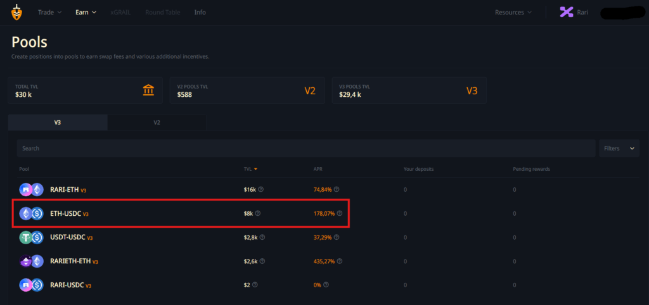Go to xGRAIL page
649x305 pixels.
click(121, 13)
